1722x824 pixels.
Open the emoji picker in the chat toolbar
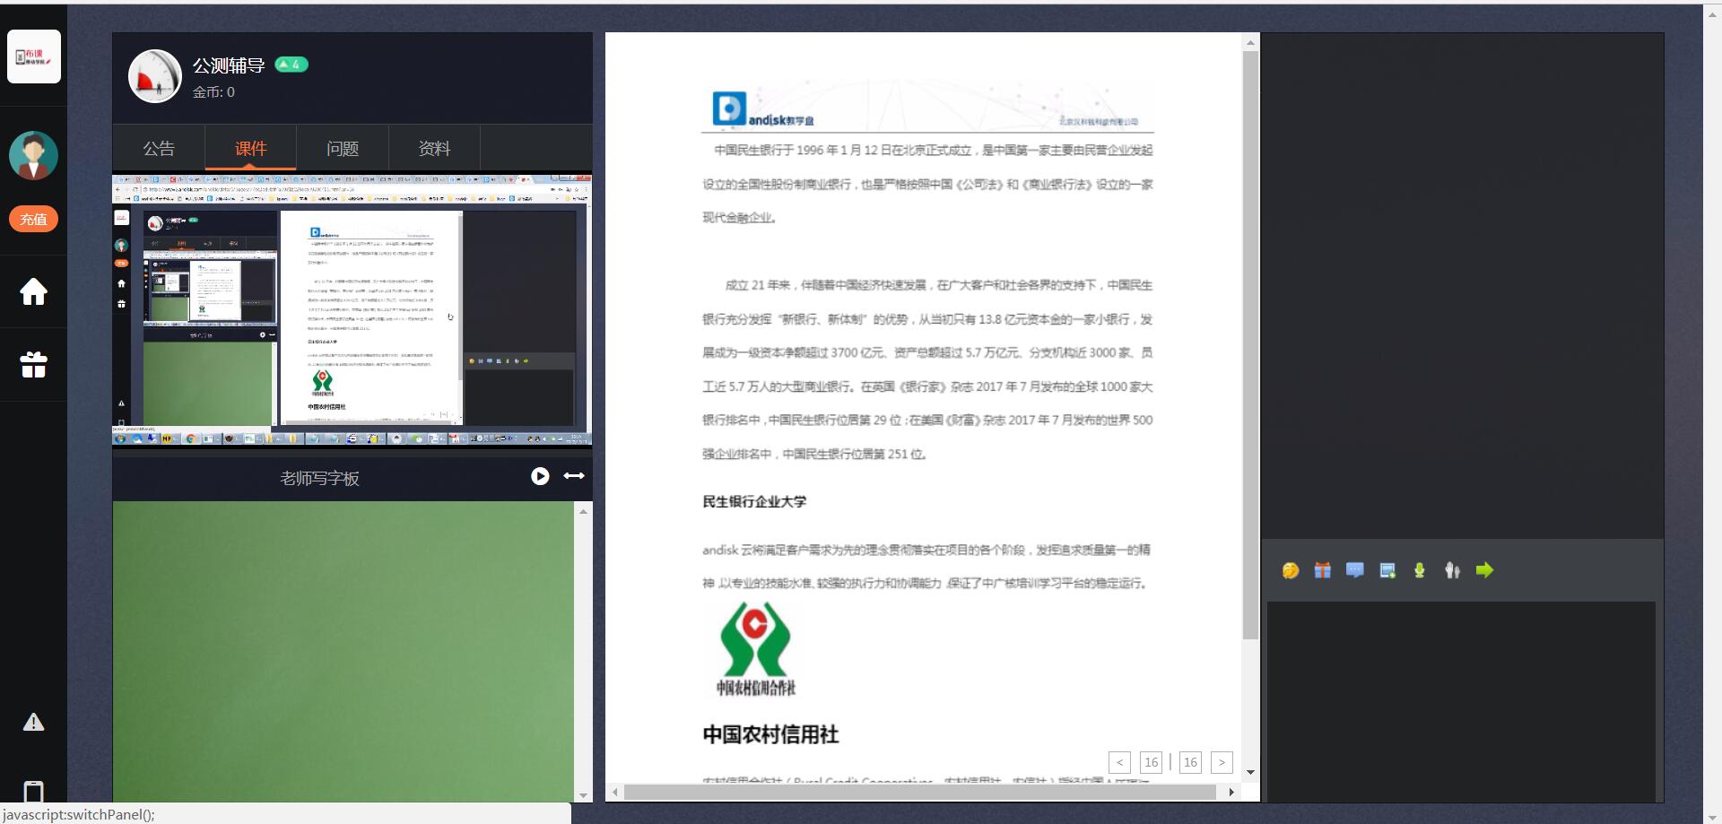(x=1290, y=570)
